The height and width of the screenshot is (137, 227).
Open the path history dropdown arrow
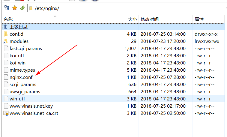click(226, 8)
